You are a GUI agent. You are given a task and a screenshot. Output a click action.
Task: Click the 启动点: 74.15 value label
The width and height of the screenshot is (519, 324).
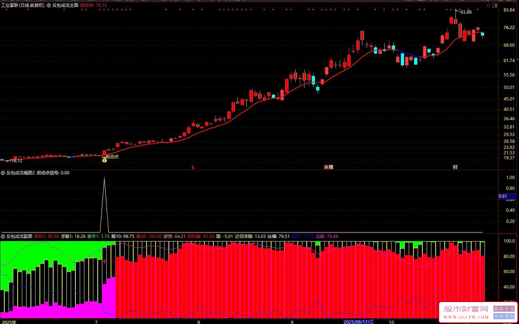[93, 6]
